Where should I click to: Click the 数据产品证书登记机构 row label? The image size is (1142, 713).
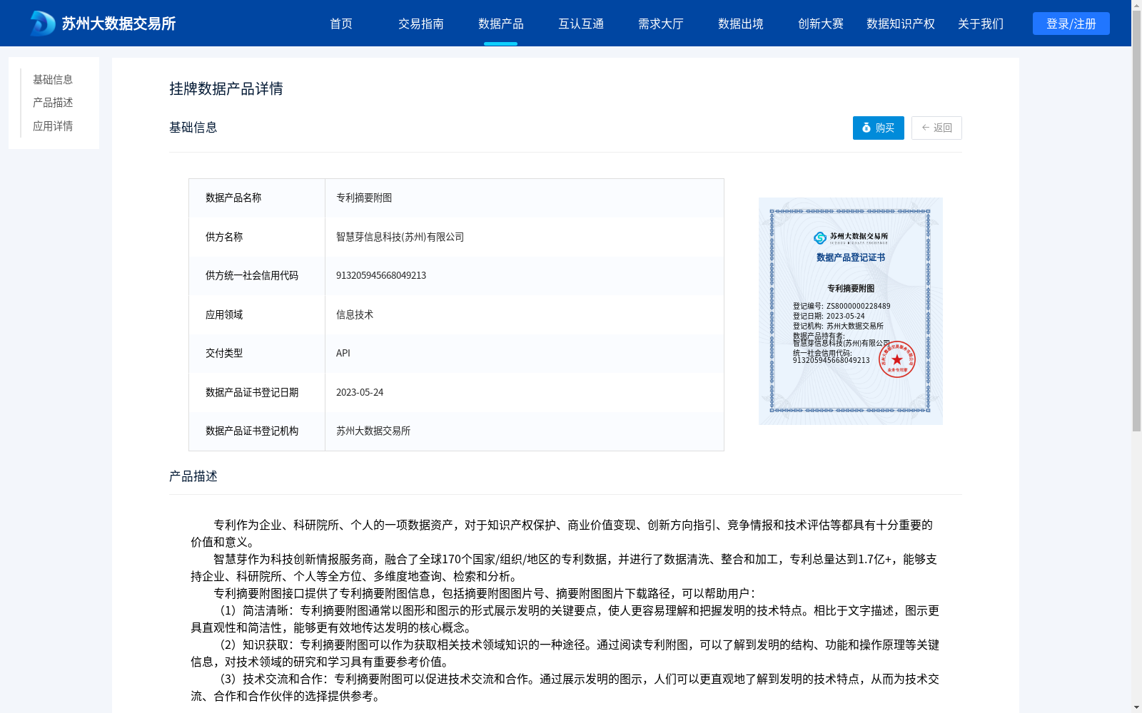click(x=252, y=431)
